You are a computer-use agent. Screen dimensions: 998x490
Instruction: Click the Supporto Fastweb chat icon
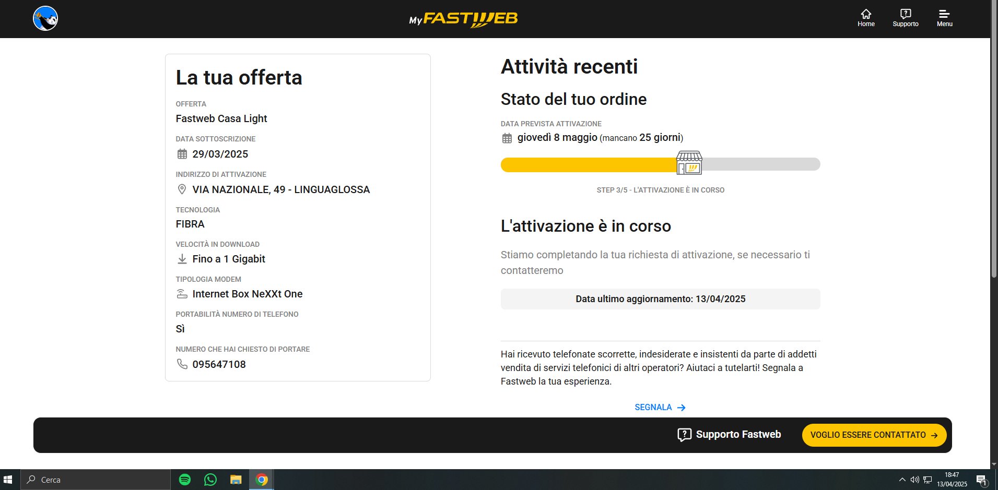(685, 435)
